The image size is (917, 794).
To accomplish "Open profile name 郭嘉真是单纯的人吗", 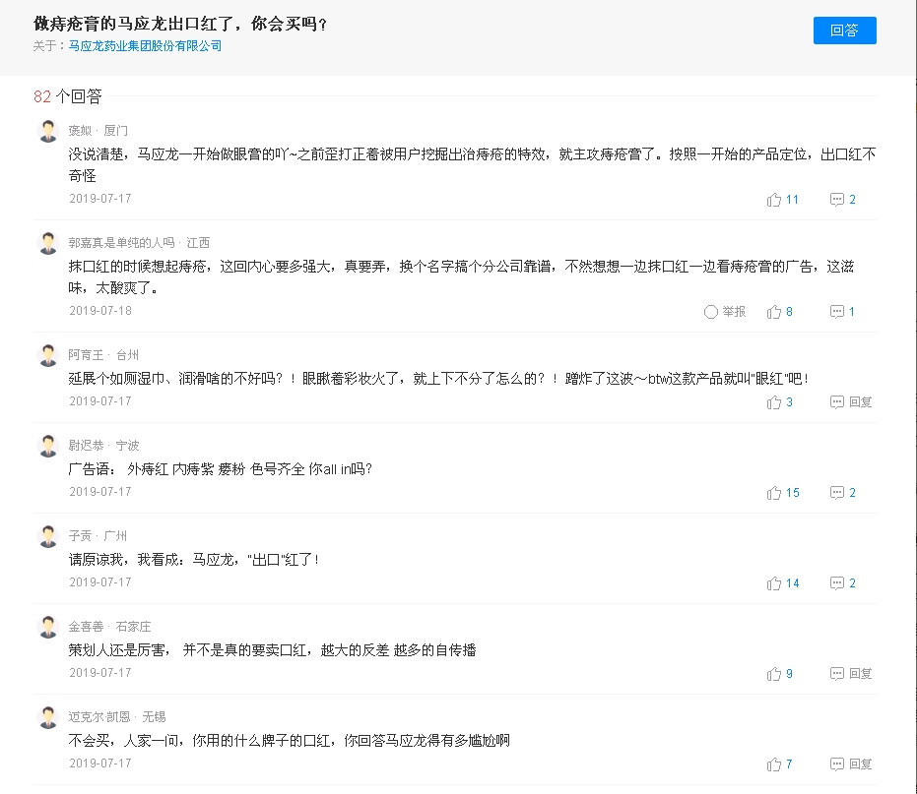I will point(122,243).
